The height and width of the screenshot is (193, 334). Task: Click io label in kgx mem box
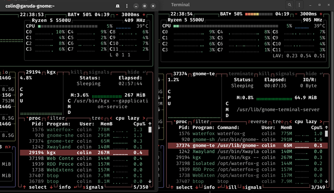tap(5, 72)
